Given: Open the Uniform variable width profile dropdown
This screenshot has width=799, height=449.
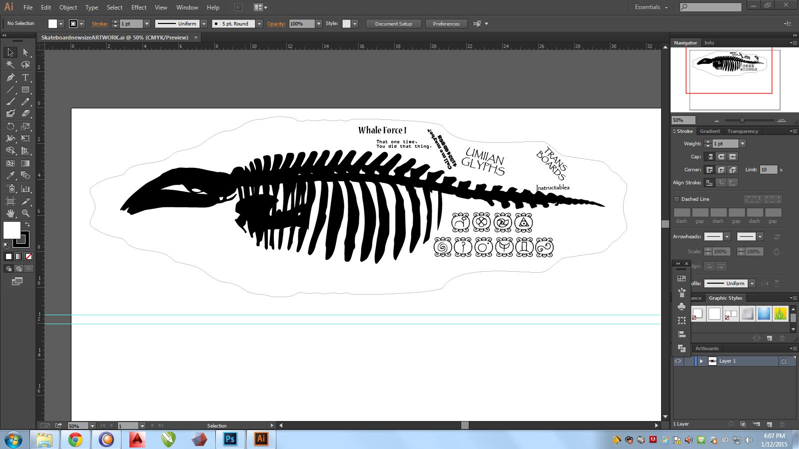Looking at the screenshot, I should pyautogui.click(x=204, y=23).
